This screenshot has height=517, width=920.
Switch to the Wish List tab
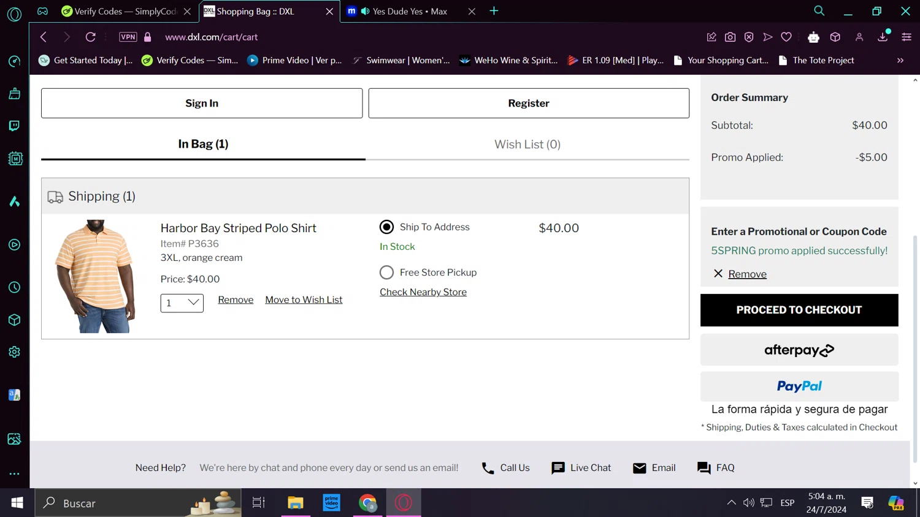point(527,145)
